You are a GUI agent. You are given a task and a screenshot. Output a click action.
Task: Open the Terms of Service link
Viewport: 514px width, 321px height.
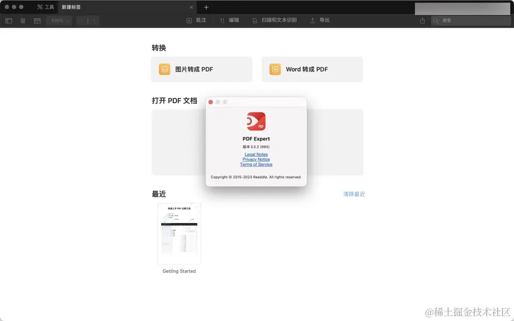click(x=256, y=164)
